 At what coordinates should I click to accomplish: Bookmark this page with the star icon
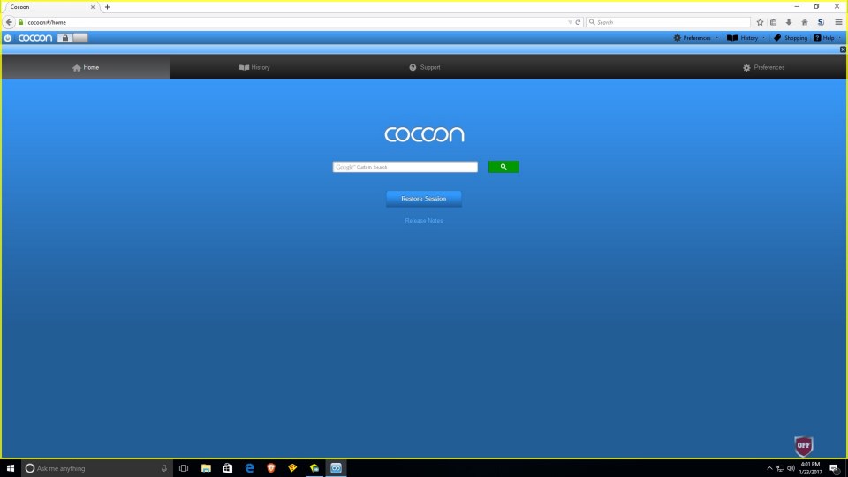tap(760, 22)
